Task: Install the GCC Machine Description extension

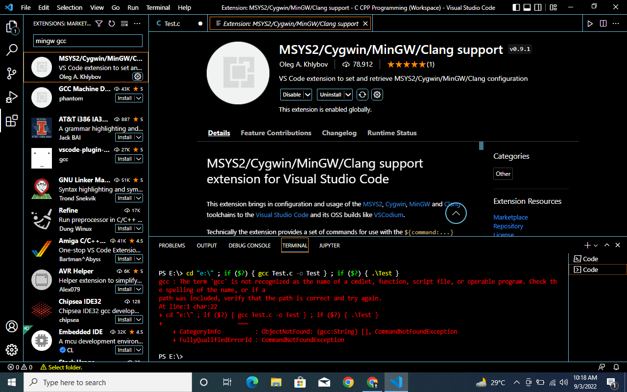Action: pyautogui.click(x=125, y=98)
